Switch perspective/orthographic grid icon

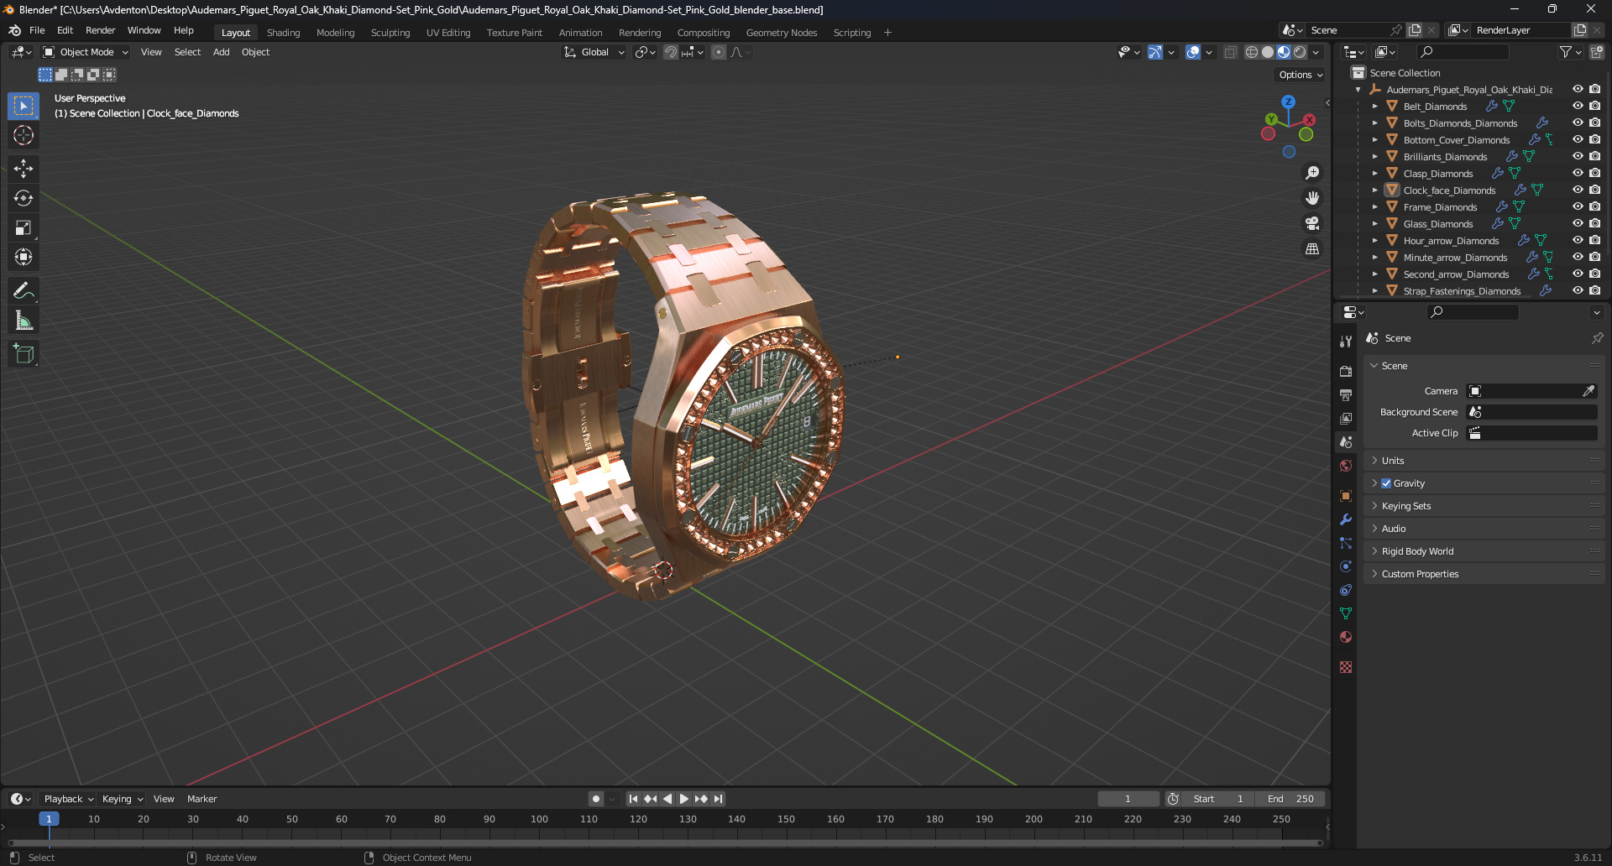pos(1311,249)
